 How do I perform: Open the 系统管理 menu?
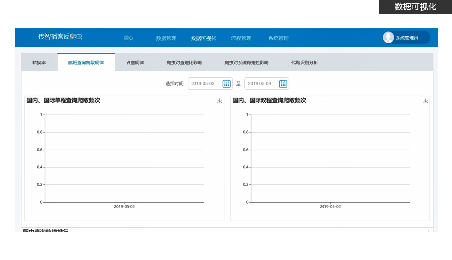coord(278,38)
